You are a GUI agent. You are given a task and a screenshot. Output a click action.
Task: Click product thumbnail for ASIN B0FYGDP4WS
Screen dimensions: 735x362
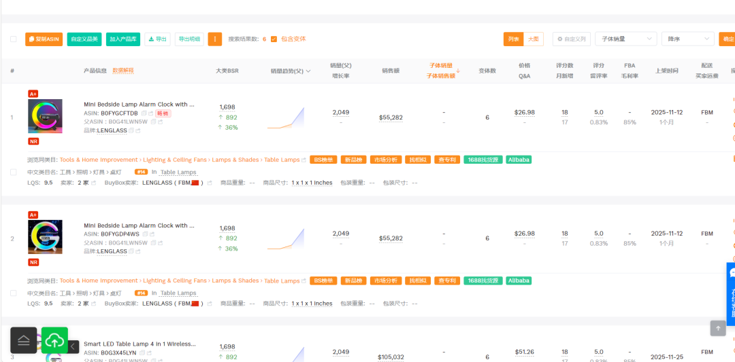tap(45, 237)
